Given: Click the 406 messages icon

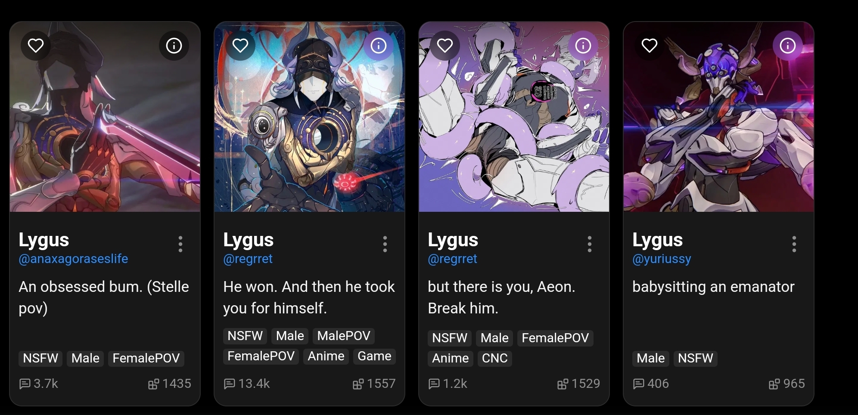Looking at the screenshot, I should point(639,384).
